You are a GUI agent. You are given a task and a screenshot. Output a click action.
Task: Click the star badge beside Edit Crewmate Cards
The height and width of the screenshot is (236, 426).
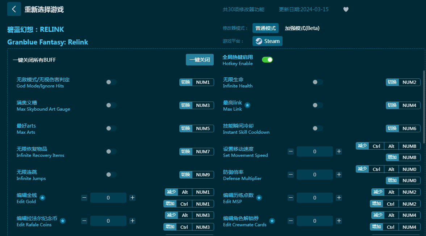(272, 221)
